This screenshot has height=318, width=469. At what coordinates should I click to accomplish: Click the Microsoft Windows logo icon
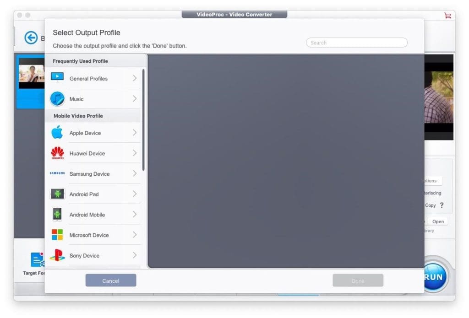[x=57, y=235]
